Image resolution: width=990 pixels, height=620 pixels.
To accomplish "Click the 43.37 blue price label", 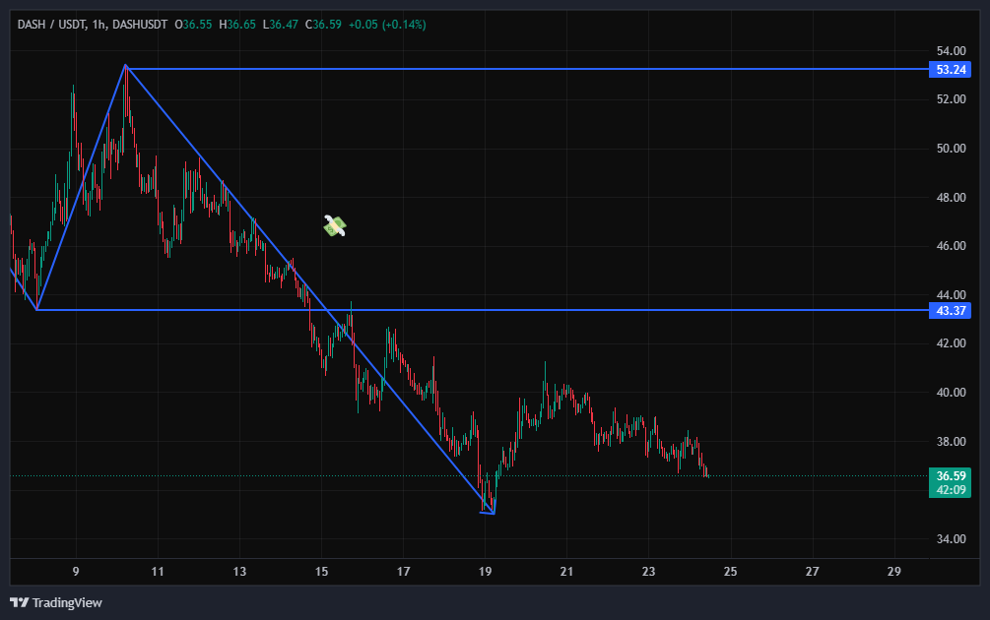I will [951, 311].
